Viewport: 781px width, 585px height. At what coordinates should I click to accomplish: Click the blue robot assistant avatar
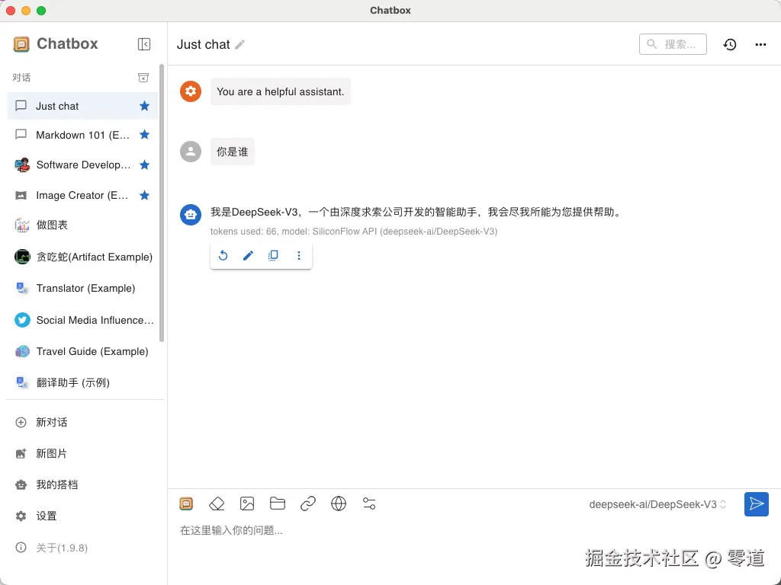click(x=191, y=215)
